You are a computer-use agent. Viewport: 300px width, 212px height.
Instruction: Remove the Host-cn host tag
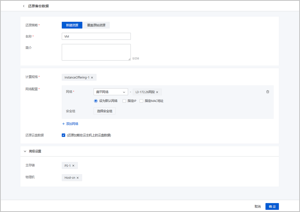[77, 178]
